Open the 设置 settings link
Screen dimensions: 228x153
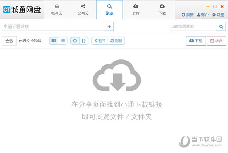(218, 15)
